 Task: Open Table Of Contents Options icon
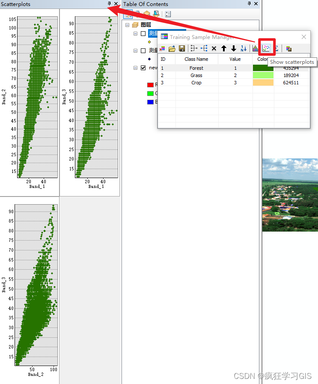click(168, 14)
